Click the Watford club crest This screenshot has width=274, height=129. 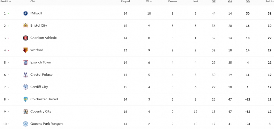click(26, 50)
